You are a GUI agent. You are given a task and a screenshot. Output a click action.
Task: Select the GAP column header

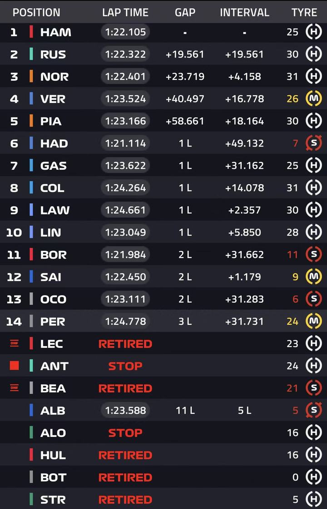185,12
